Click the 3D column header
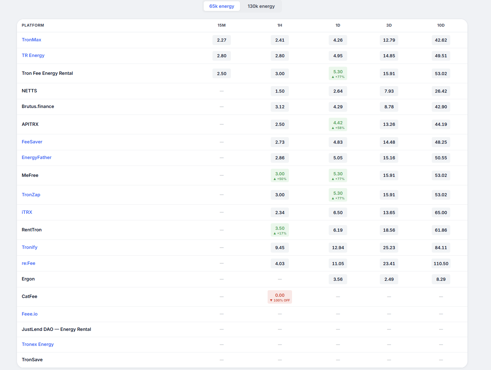The image size is (491, 370). pos(389,25)
